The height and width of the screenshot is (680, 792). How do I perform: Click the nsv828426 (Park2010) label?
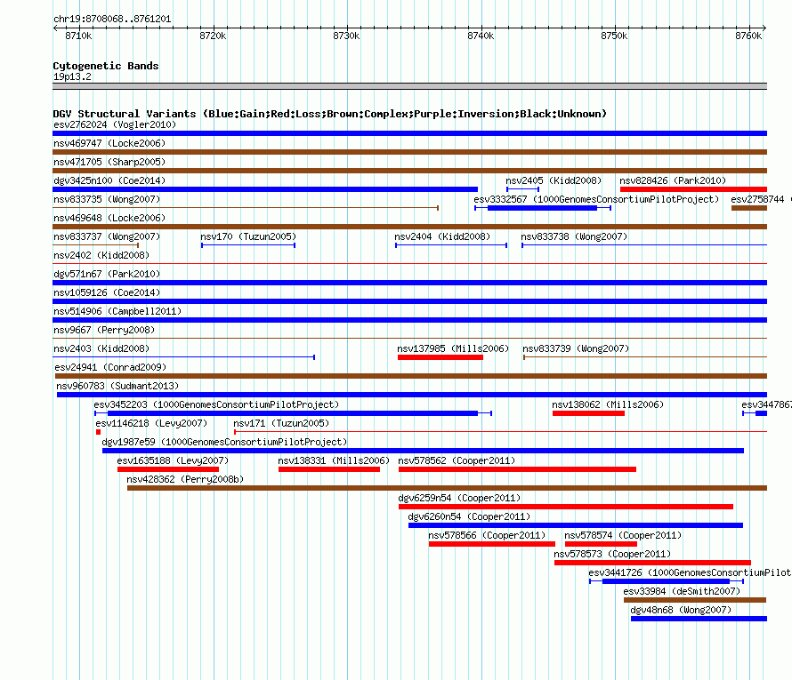tap(673, 180)
